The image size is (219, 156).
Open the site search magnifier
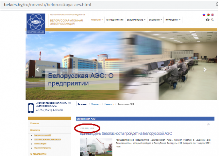tap(212, 20)
